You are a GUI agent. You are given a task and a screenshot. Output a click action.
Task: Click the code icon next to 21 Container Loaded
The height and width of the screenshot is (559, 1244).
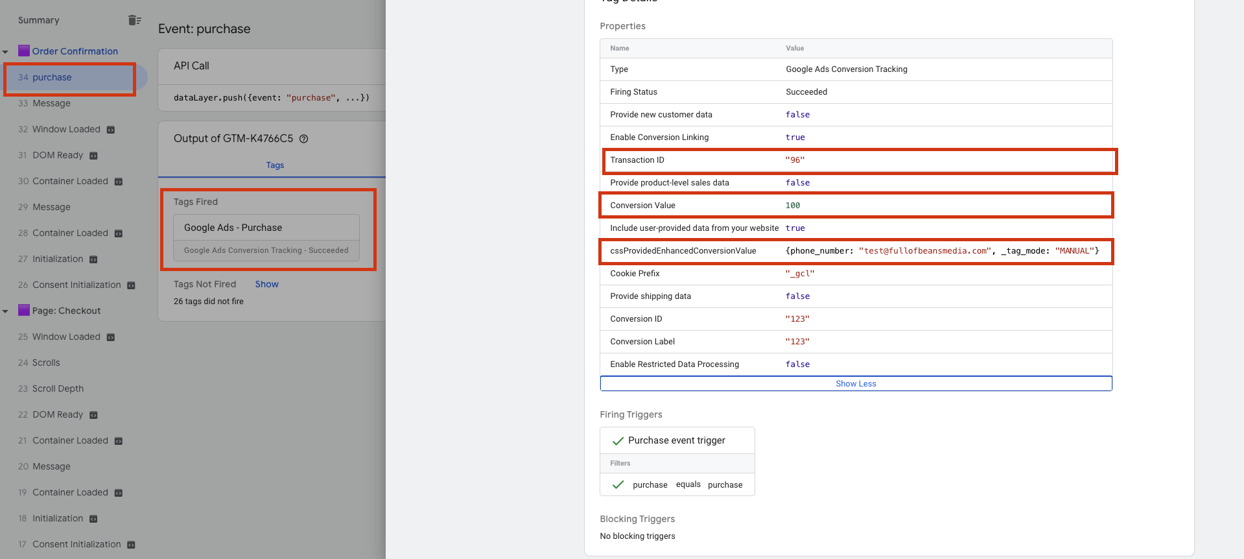pos(119,441)
